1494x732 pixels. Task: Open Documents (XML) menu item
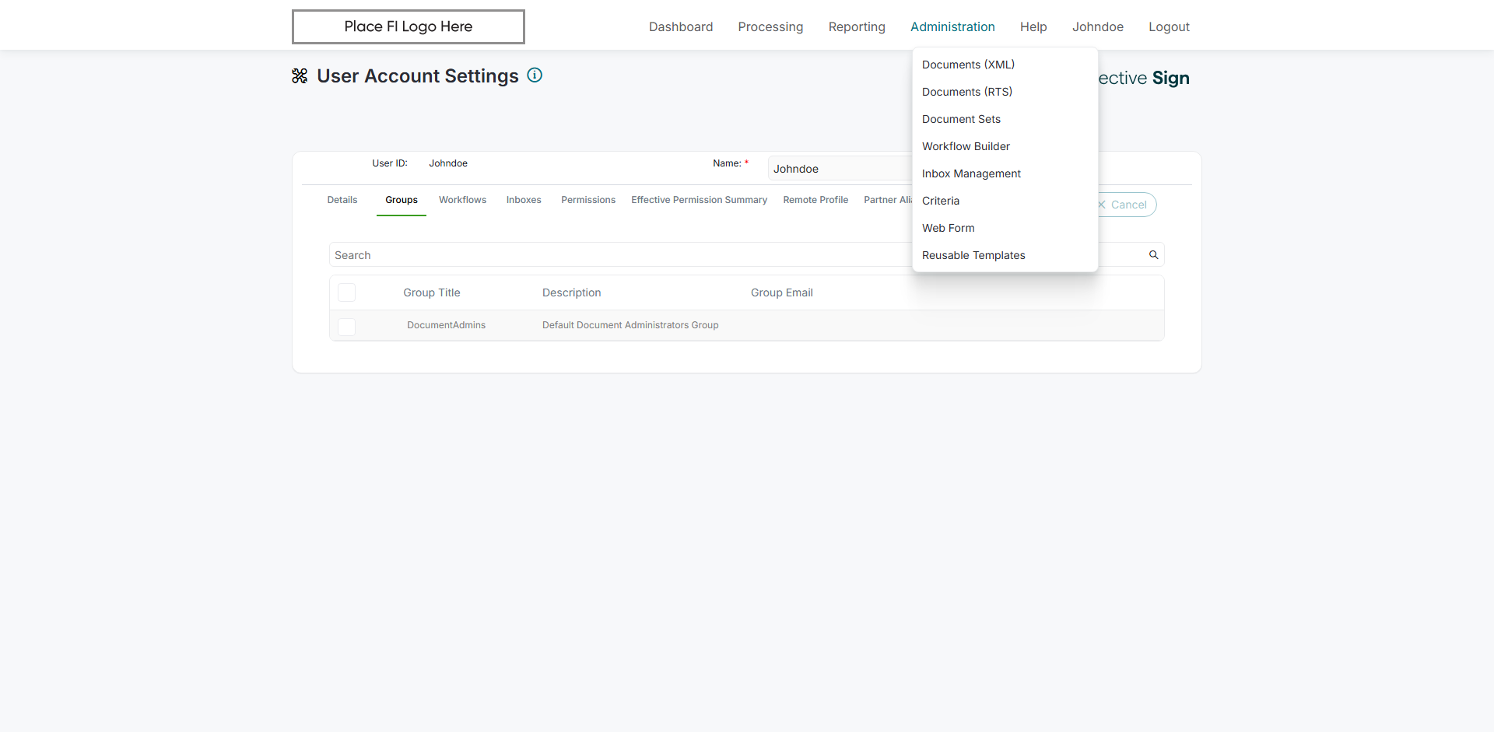click(968, 65)
